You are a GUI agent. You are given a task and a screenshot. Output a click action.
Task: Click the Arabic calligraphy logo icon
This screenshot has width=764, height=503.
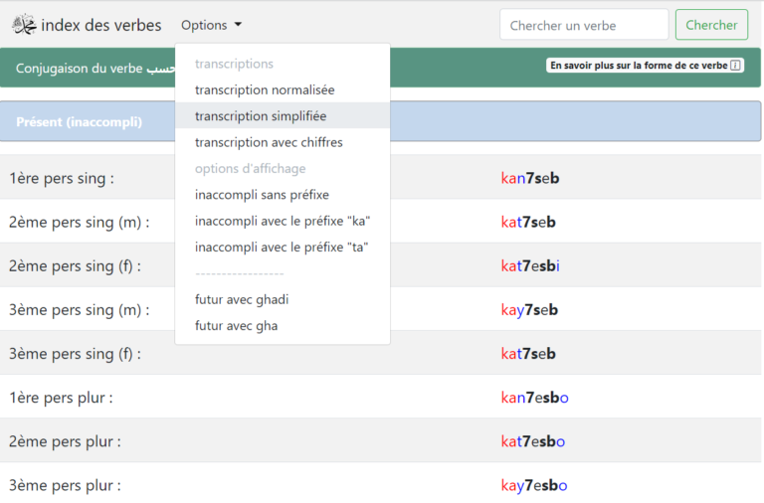24,25
